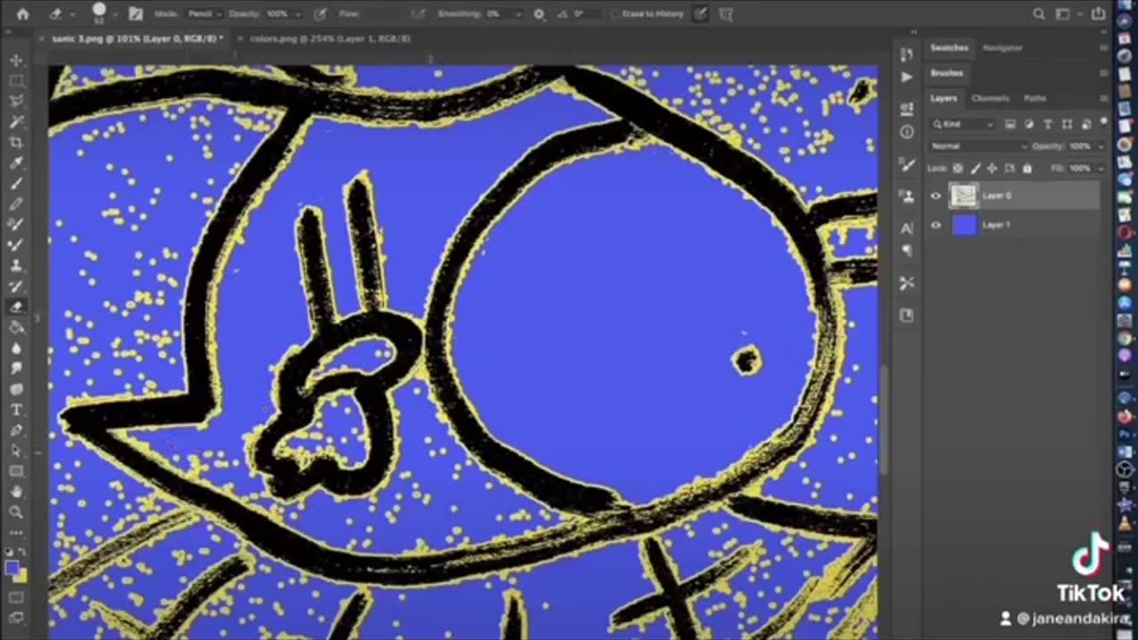This screenshot has height=640, width=1138.
Task: Select the Zoom tool
Action: (16, 512)
